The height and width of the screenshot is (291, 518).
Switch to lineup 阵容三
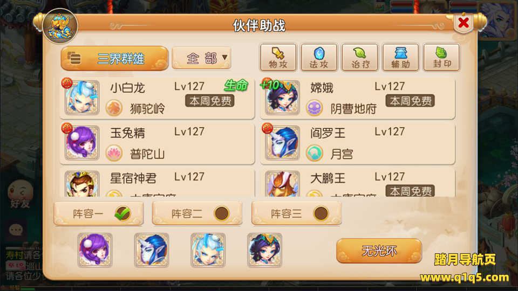296,213
